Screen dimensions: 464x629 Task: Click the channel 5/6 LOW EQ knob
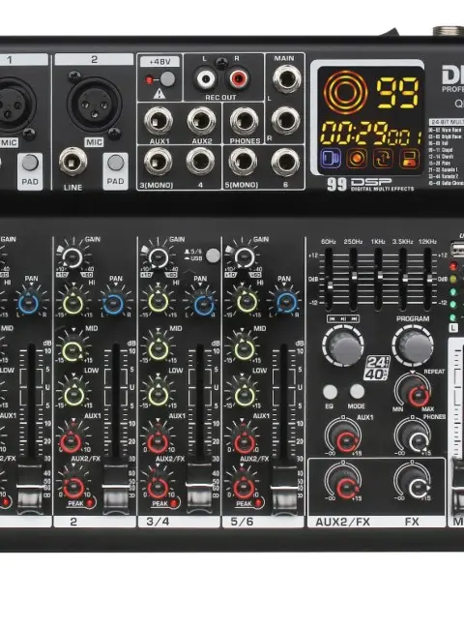click(x=245, y=395)
